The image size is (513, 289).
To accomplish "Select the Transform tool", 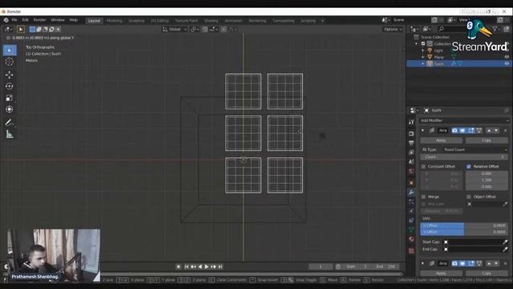I will [9, 109].
